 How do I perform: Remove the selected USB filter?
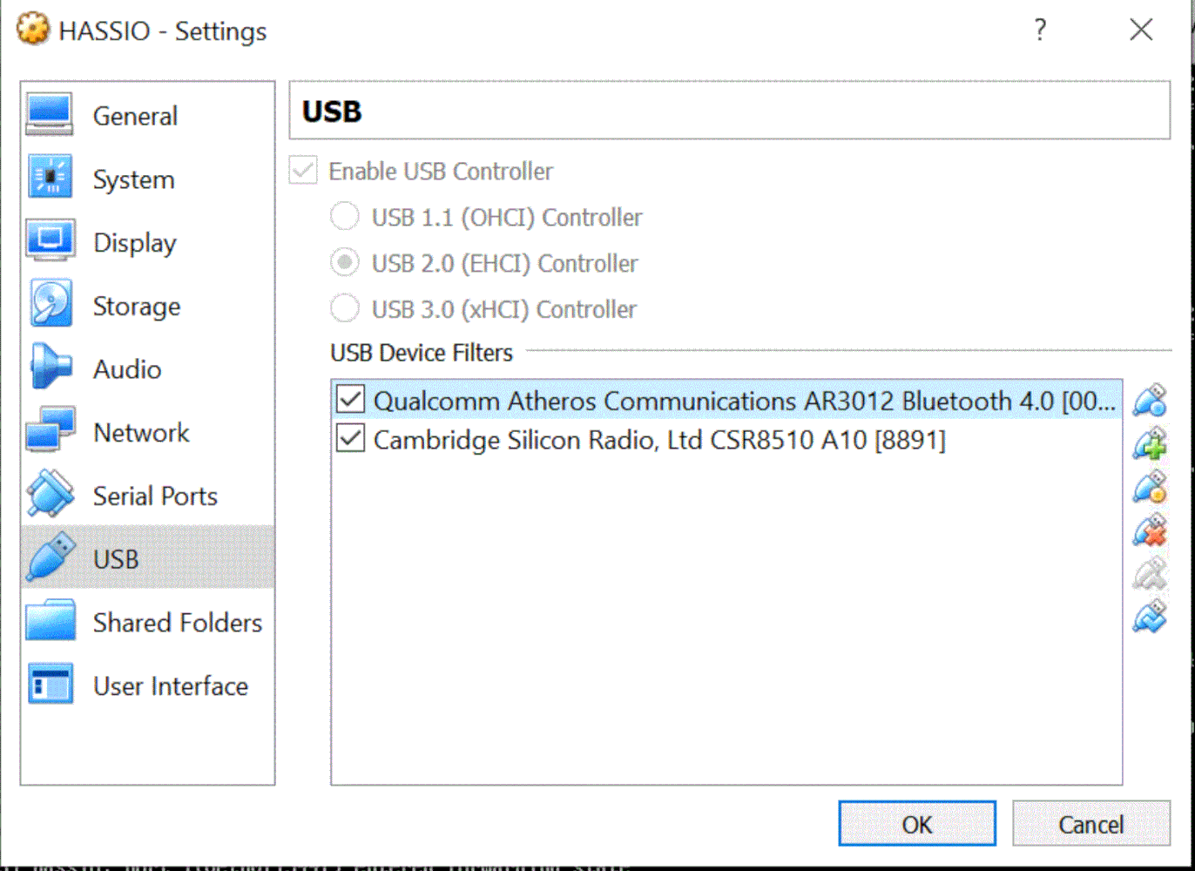coord(1149,532)
